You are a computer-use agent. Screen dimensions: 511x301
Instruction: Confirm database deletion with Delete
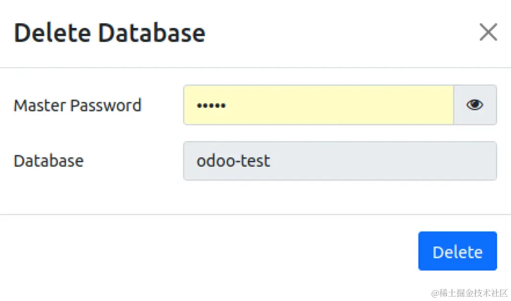pyautogui.click(x=457, y=251)
